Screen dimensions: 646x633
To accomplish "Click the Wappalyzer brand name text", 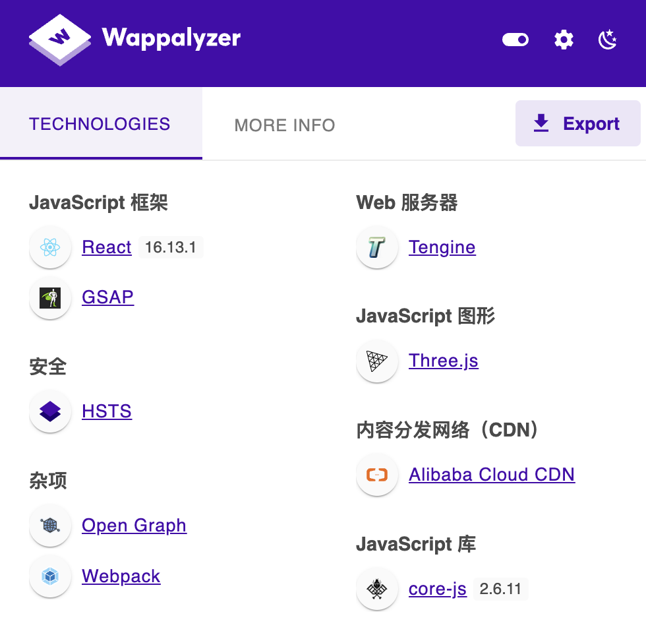I will 171,39.
